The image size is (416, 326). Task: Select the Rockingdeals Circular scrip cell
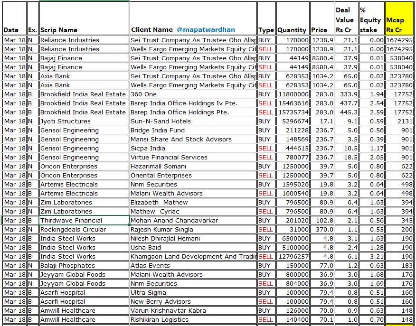tap(84, 230)
